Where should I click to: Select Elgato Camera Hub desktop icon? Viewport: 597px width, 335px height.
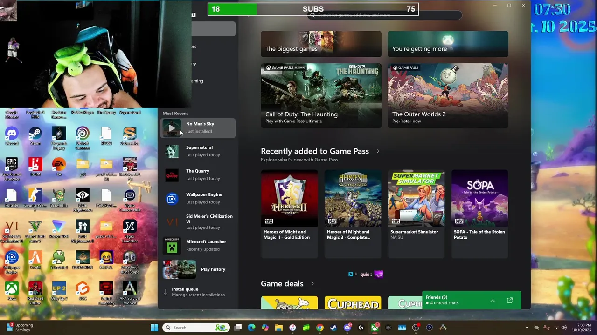[x=130, y=201]
